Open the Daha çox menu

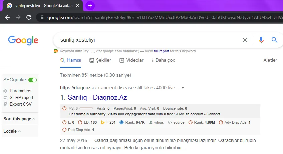click(163, 60)
